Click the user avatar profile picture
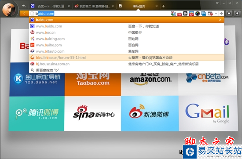Viewport: 242px width, 159px height. pyautogui.click(x=9, y=9)
